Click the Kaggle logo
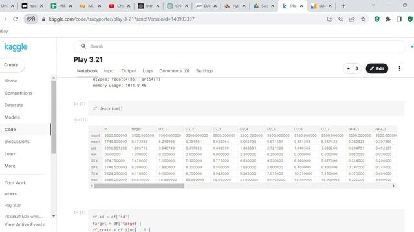This screenshot has height=232, width=414. point(16,47)
